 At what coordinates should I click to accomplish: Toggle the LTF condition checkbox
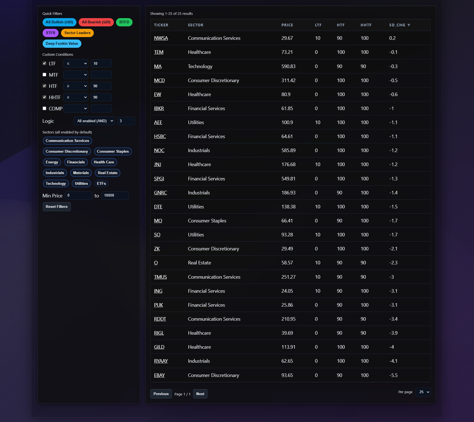pos(44,63)
